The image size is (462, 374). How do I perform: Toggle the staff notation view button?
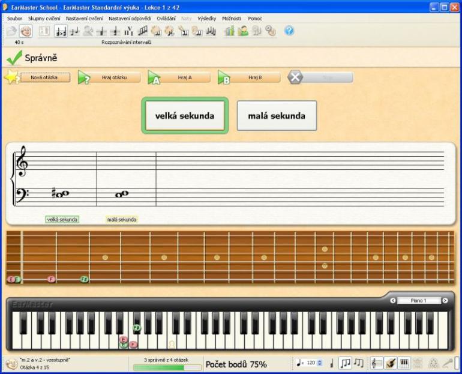point(377,363)
